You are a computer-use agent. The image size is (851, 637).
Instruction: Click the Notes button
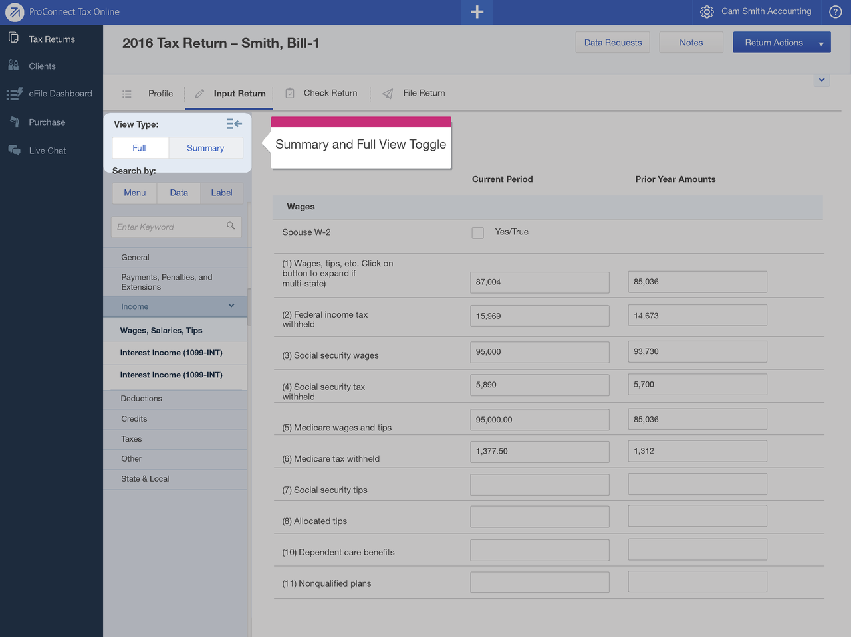pyautogui.click(x=691, y=43)
